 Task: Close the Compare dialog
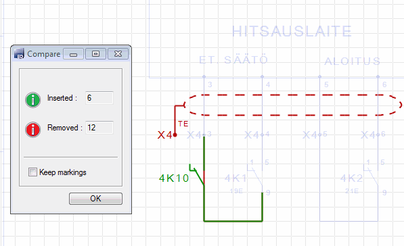[118, 54]
